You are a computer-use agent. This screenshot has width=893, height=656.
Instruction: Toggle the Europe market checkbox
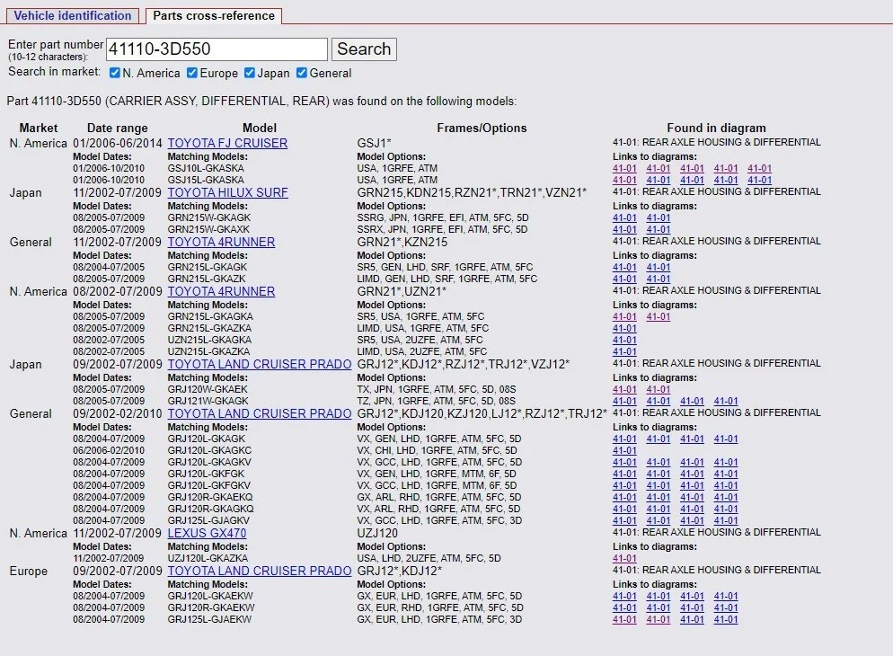pos(192,73)
